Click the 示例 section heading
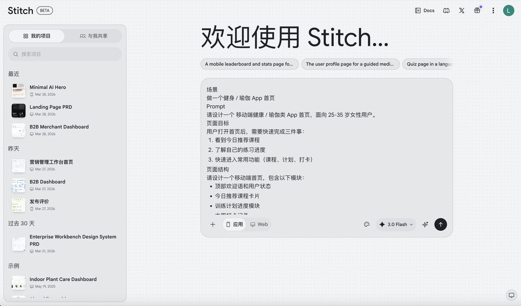This screenshot has height=306, width=521. tap(14, 266)
